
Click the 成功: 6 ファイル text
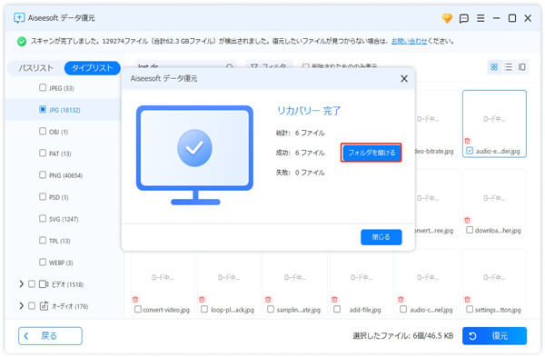301,153
